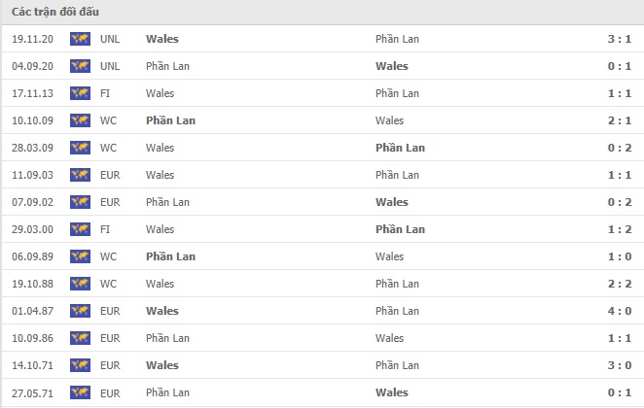Click world map icon on 27.05.71 row
644x408 pixels.
click(80, 392)
